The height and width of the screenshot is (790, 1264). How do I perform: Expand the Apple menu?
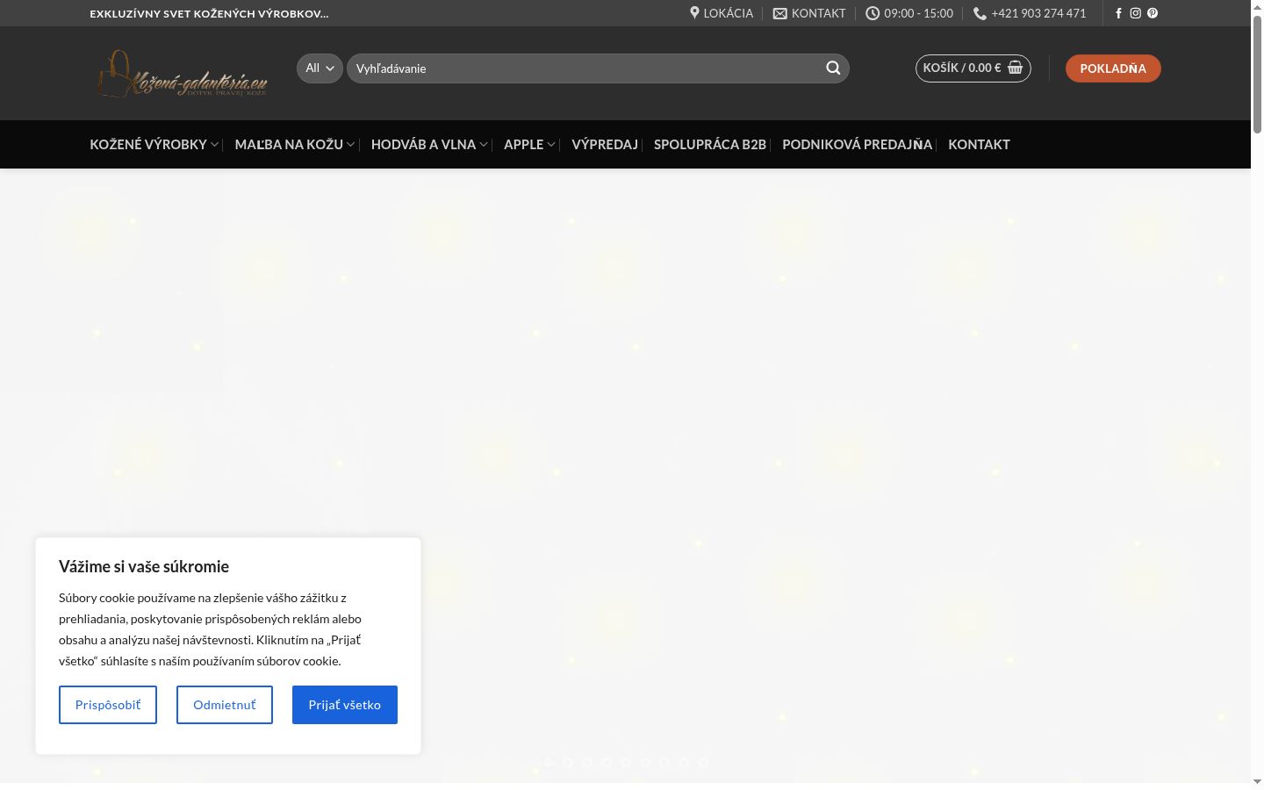click(529, 144)
